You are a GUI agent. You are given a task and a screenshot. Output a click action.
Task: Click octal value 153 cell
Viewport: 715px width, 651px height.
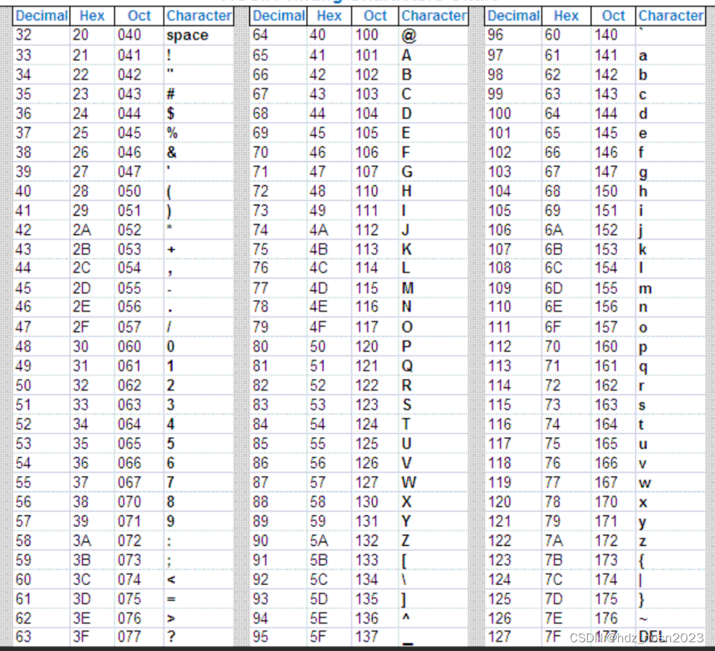pos(613,249)
